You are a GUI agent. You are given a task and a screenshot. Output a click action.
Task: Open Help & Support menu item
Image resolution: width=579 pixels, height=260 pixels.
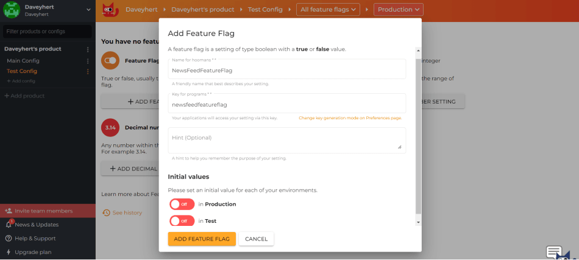(35, 239)
